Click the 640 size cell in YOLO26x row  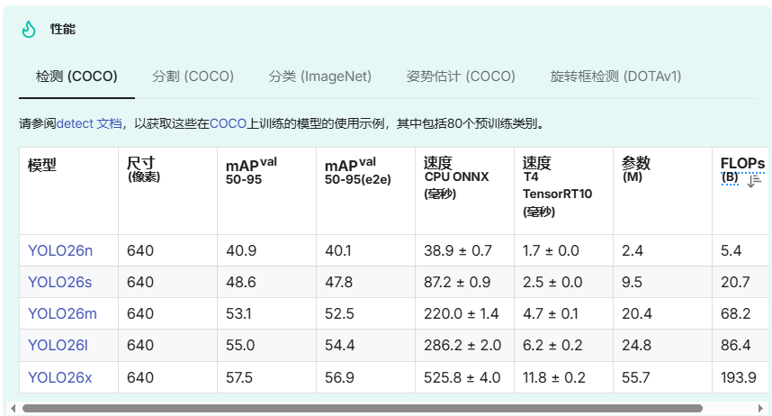(x=168, y=377)
